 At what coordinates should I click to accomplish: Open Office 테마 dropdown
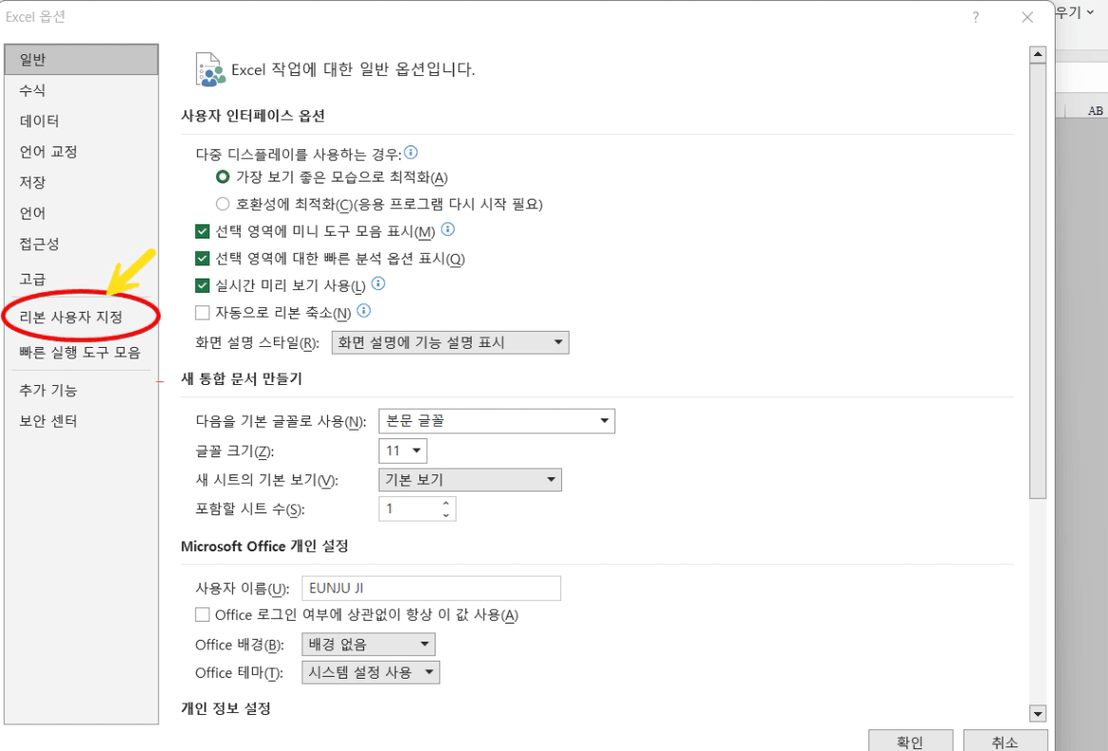click(x=370, y=673)
